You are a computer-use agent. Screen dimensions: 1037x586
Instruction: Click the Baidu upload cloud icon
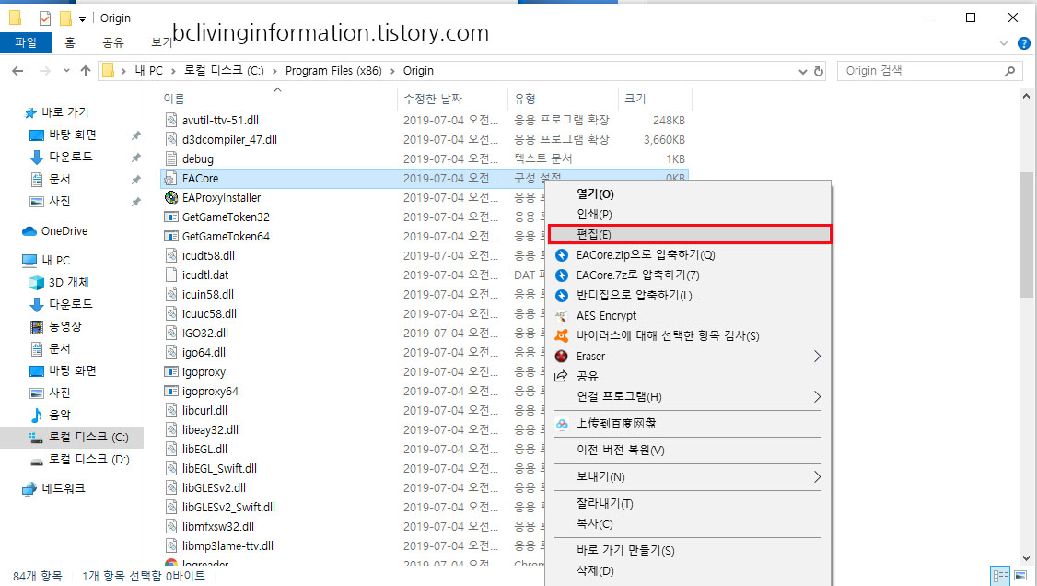[x=562, y=424]
